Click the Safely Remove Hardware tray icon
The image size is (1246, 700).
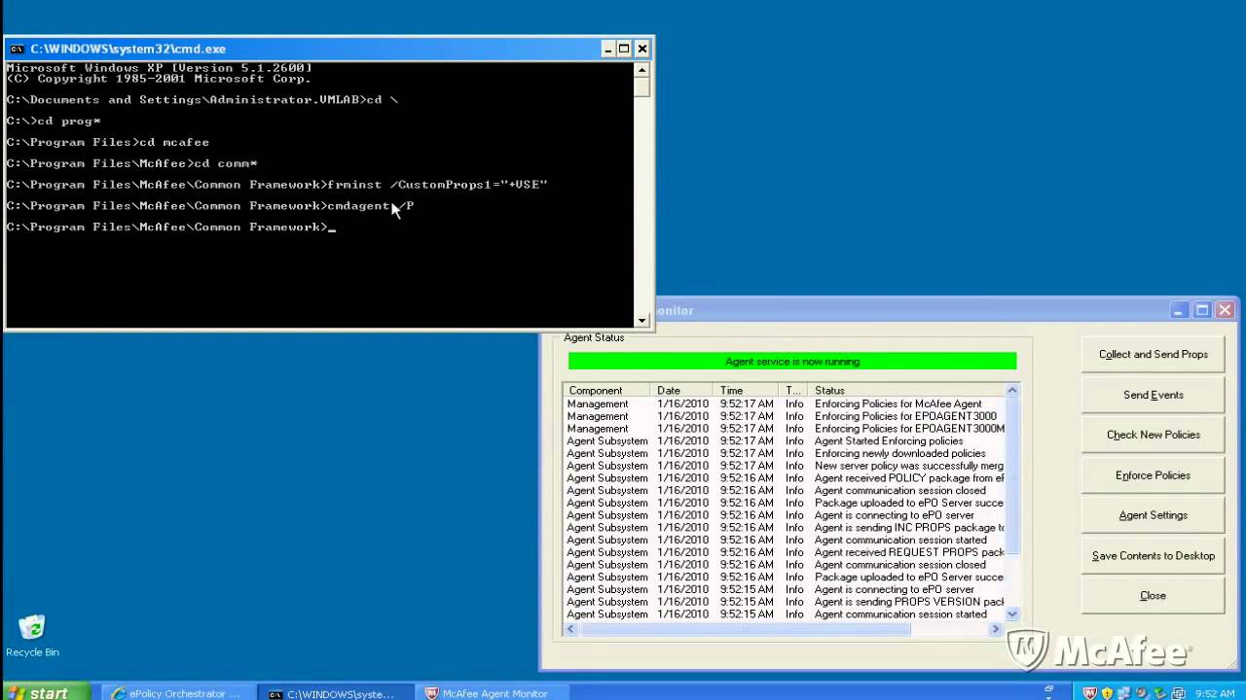1161,693
